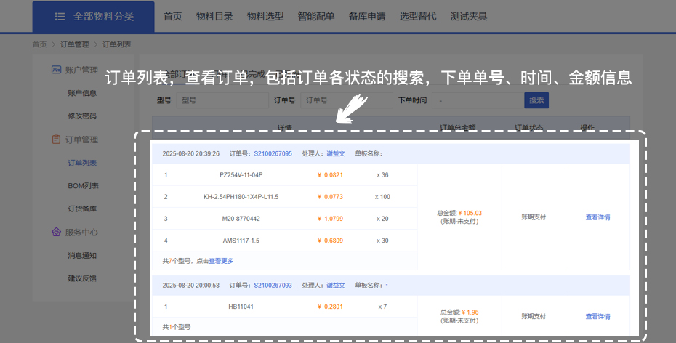Click 查看详情 for the ¥105.03 order

597,217
